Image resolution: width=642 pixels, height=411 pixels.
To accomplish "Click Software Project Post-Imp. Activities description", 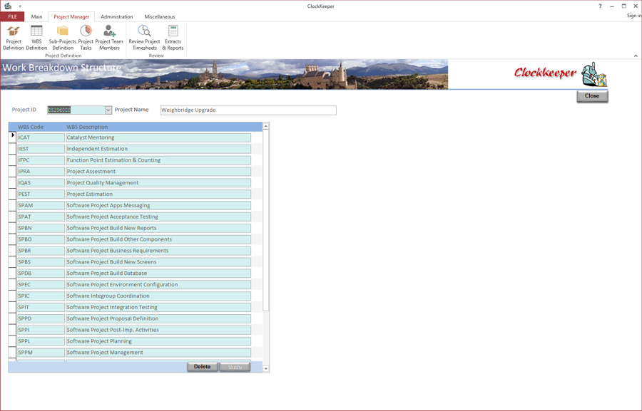I will pos(158,330).
